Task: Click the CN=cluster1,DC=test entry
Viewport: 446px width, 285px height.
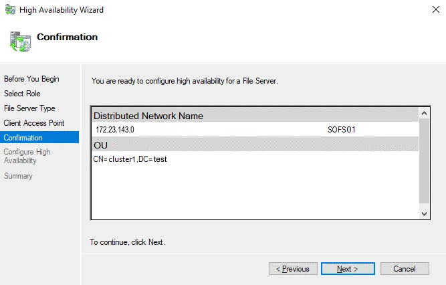Action: pyautogui.click(x=130, y=159)
